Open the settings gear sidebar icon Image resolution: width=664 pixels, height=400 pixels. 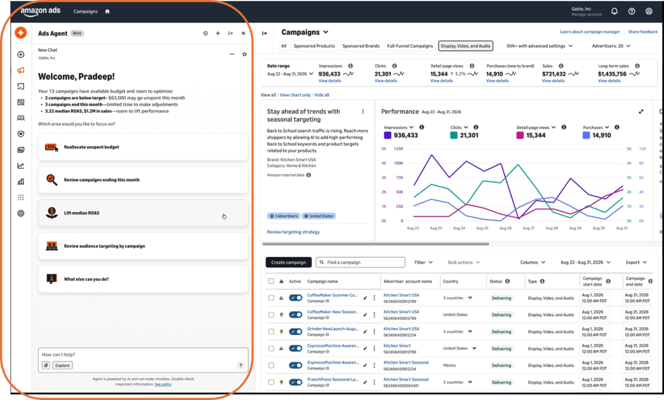(x=21, y=213)
